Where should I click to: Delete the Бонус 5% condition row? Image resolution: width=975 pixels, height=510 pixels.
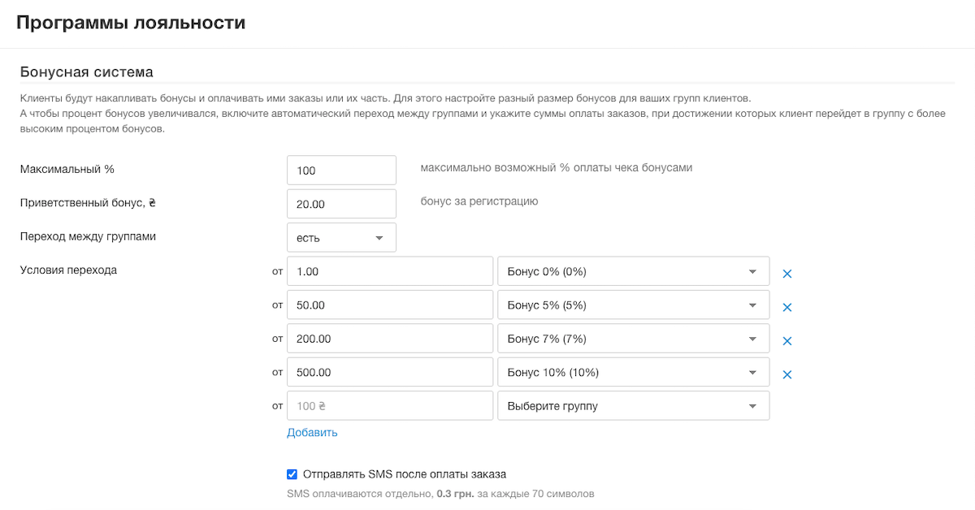click(786, 307)
